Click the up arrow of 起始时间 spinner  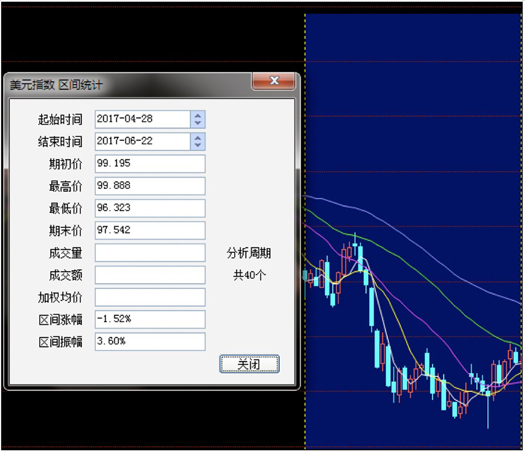click(198, 115)
